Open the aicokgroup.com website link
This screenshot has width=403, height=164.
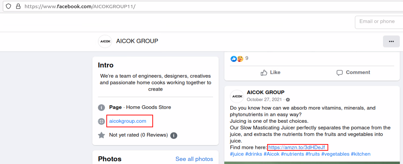[128, 121]
